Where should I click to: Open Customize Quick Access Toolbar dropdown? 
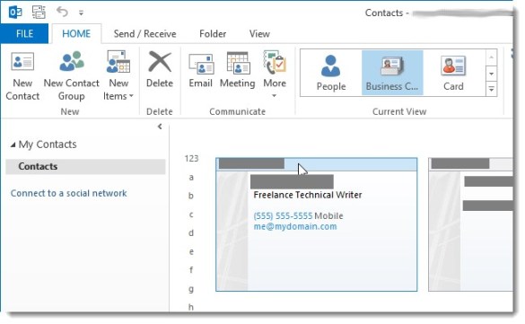click(x=81, y=13)
